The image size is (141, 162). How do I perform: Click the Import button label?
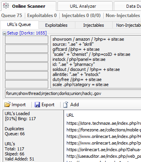(x=19, y=105)
